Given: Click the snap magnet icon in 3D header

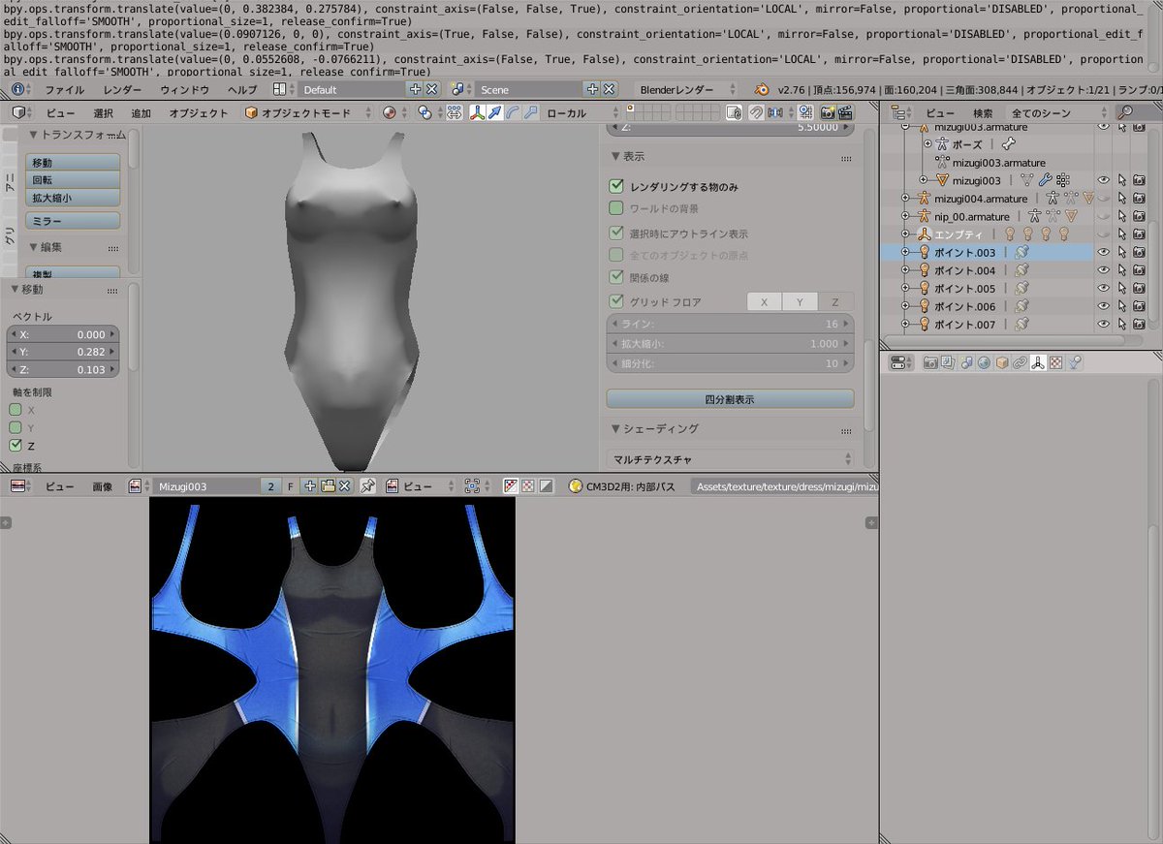Looking at the screenshot, I should pyautogui.click(x=757, y=113).
